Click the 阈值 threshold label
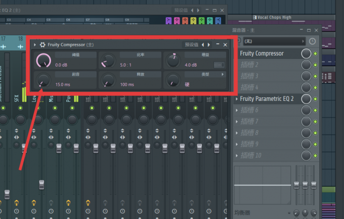 click(76, 54)
